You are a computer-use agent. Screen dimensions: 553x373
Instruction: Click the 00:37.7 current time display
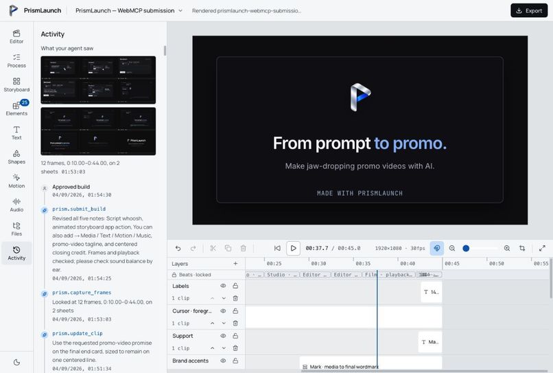317,248
